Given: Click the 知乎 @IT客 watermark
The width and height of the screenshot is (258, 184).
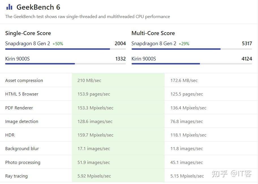Looking at the screenshot, I should click(231, 174).
